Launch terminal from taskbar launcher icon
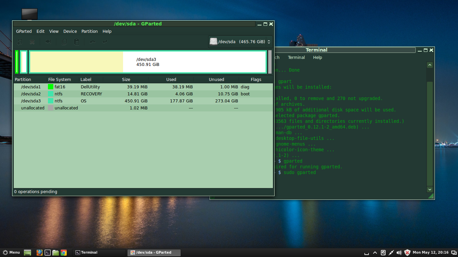 click(48, 253)
